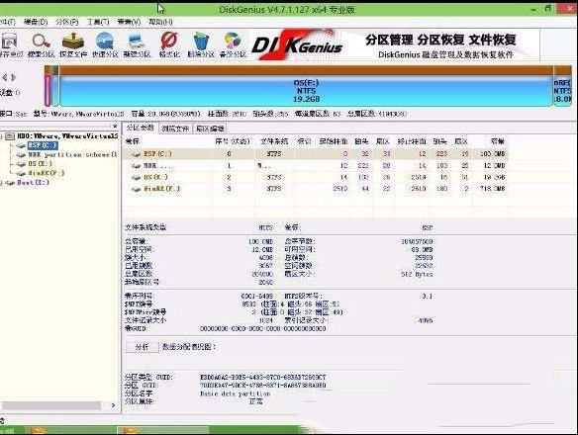Click the Windows Start button on taskbar

click(7, 430)
